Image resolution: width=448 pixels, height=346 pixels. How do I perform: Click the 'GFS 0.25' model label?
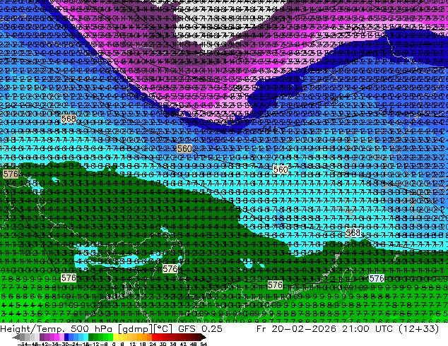pos(200,328)
